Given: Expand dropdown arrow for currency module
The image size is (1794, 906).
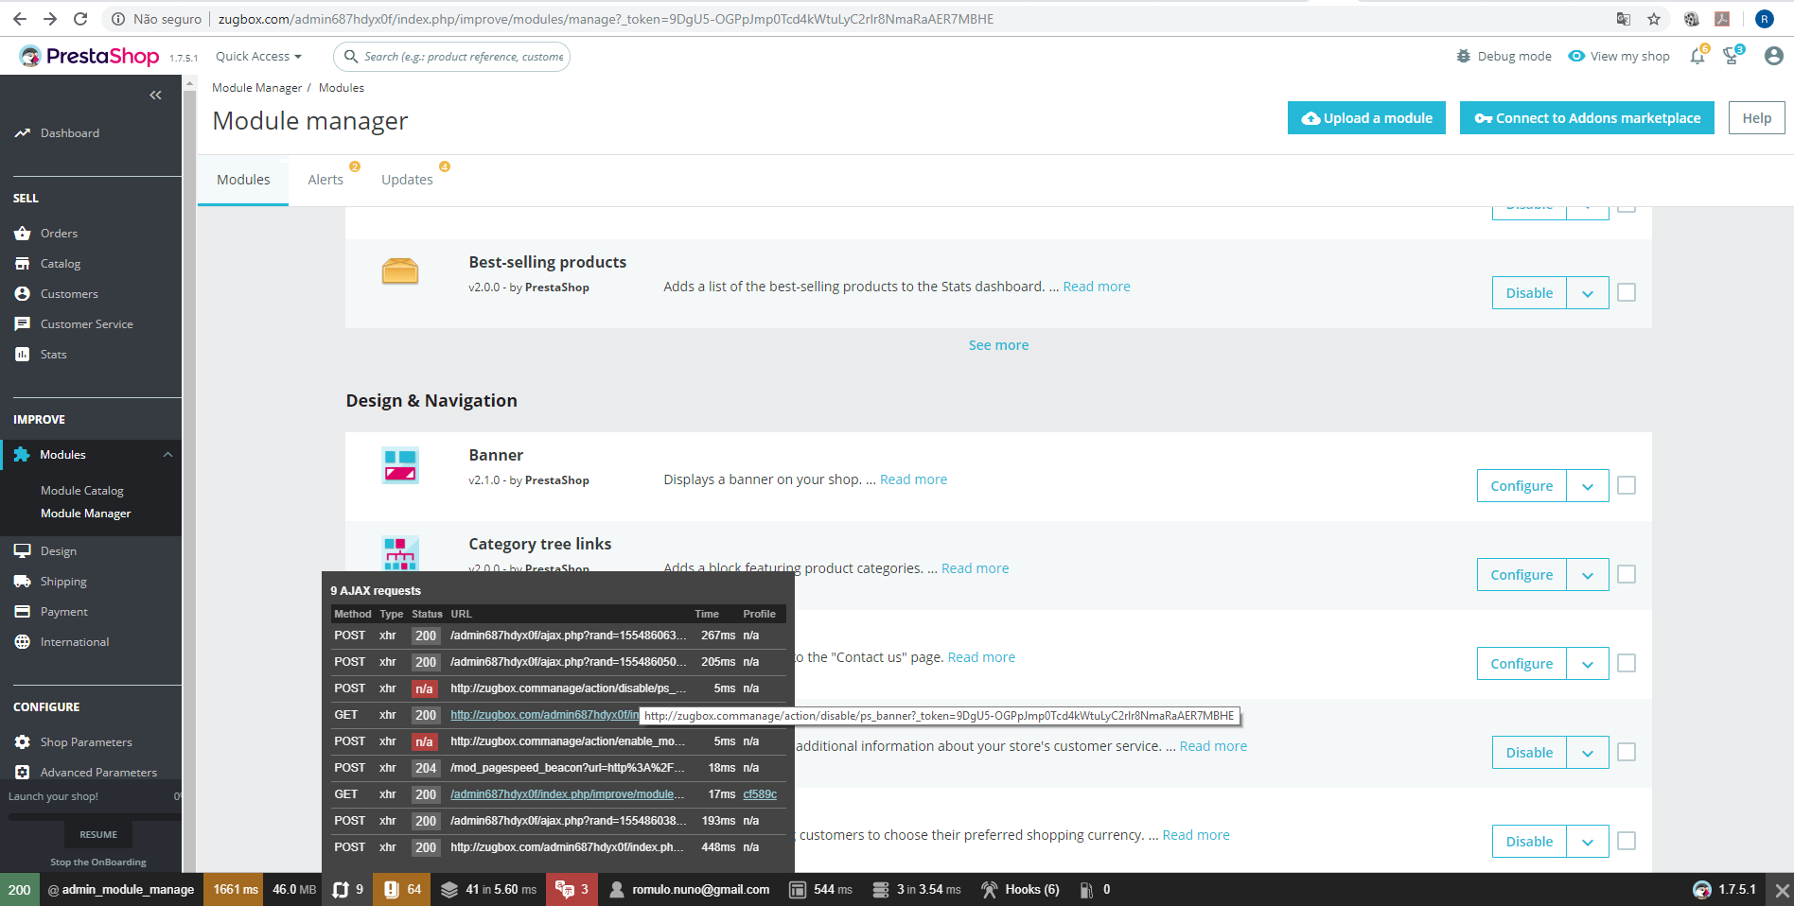Looking at the screenshot, I should (x=1588, y=842).
